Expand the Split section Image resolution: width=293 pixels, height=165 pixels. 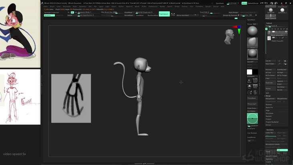[x=267, y=93]
